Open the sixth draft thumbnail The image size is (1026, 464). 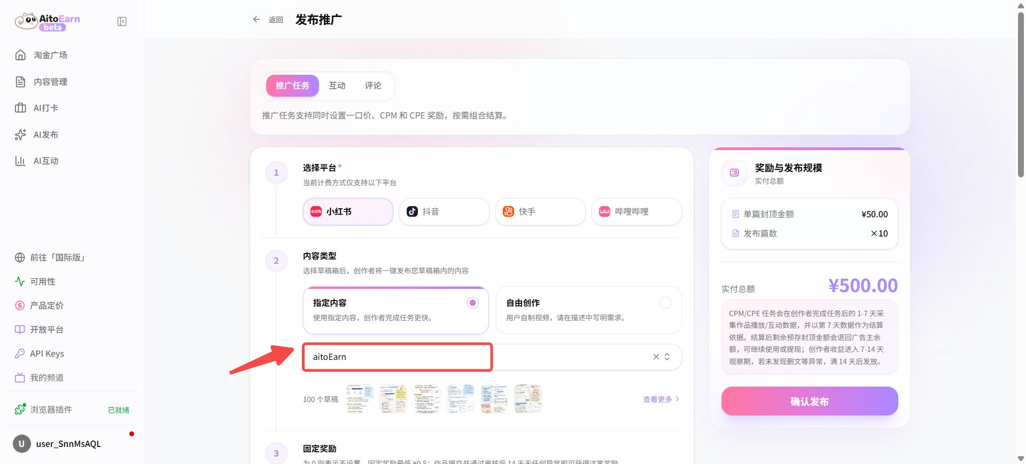tap(528, 398)
